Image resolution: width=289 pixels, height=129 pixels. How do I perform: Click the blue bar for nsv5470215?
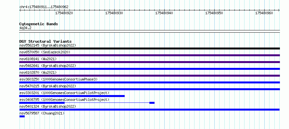click(149, 89)
